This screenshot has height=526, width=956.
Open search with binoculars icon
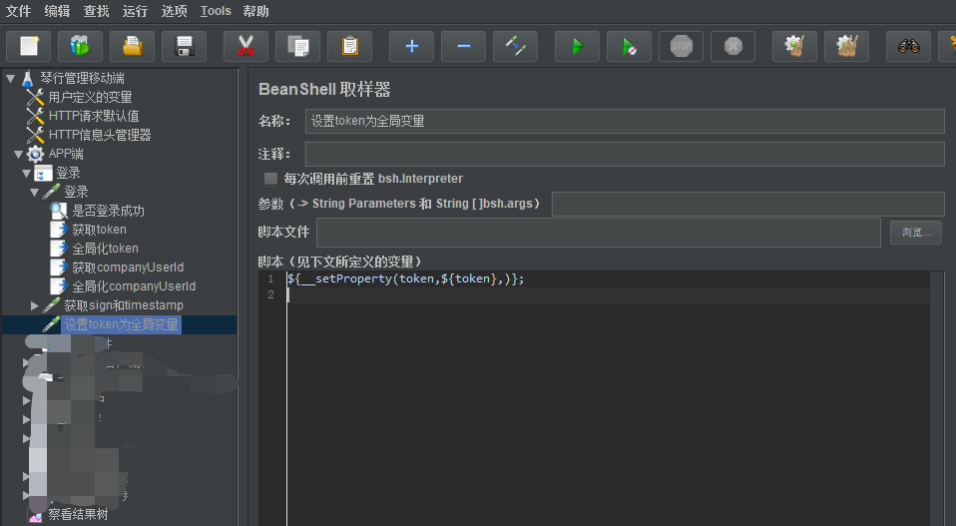tap(908, 46)
